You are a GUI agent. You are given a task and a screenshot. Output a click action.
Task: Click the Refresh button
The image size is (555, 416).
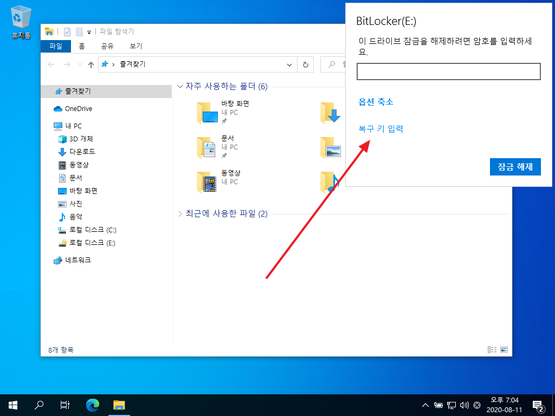[306, 65]
